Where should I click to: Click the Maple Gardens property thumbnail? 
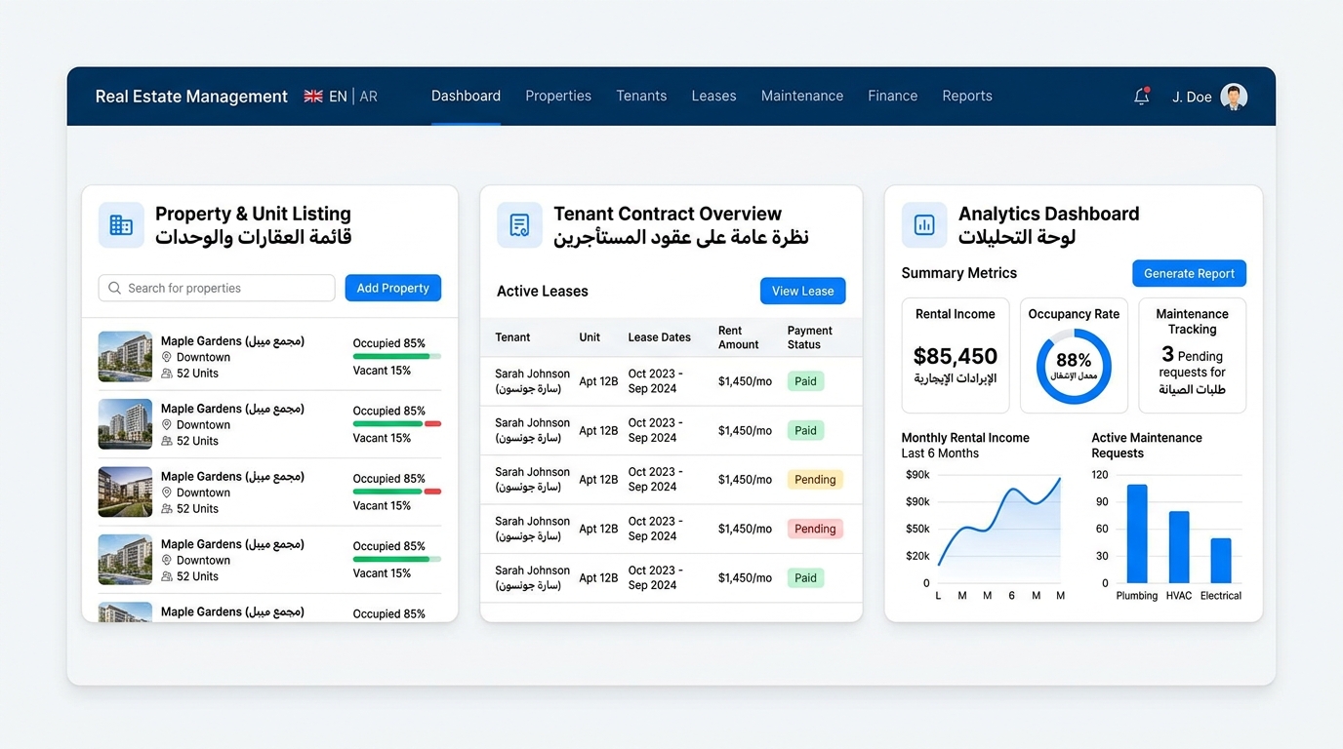[124, 356]
